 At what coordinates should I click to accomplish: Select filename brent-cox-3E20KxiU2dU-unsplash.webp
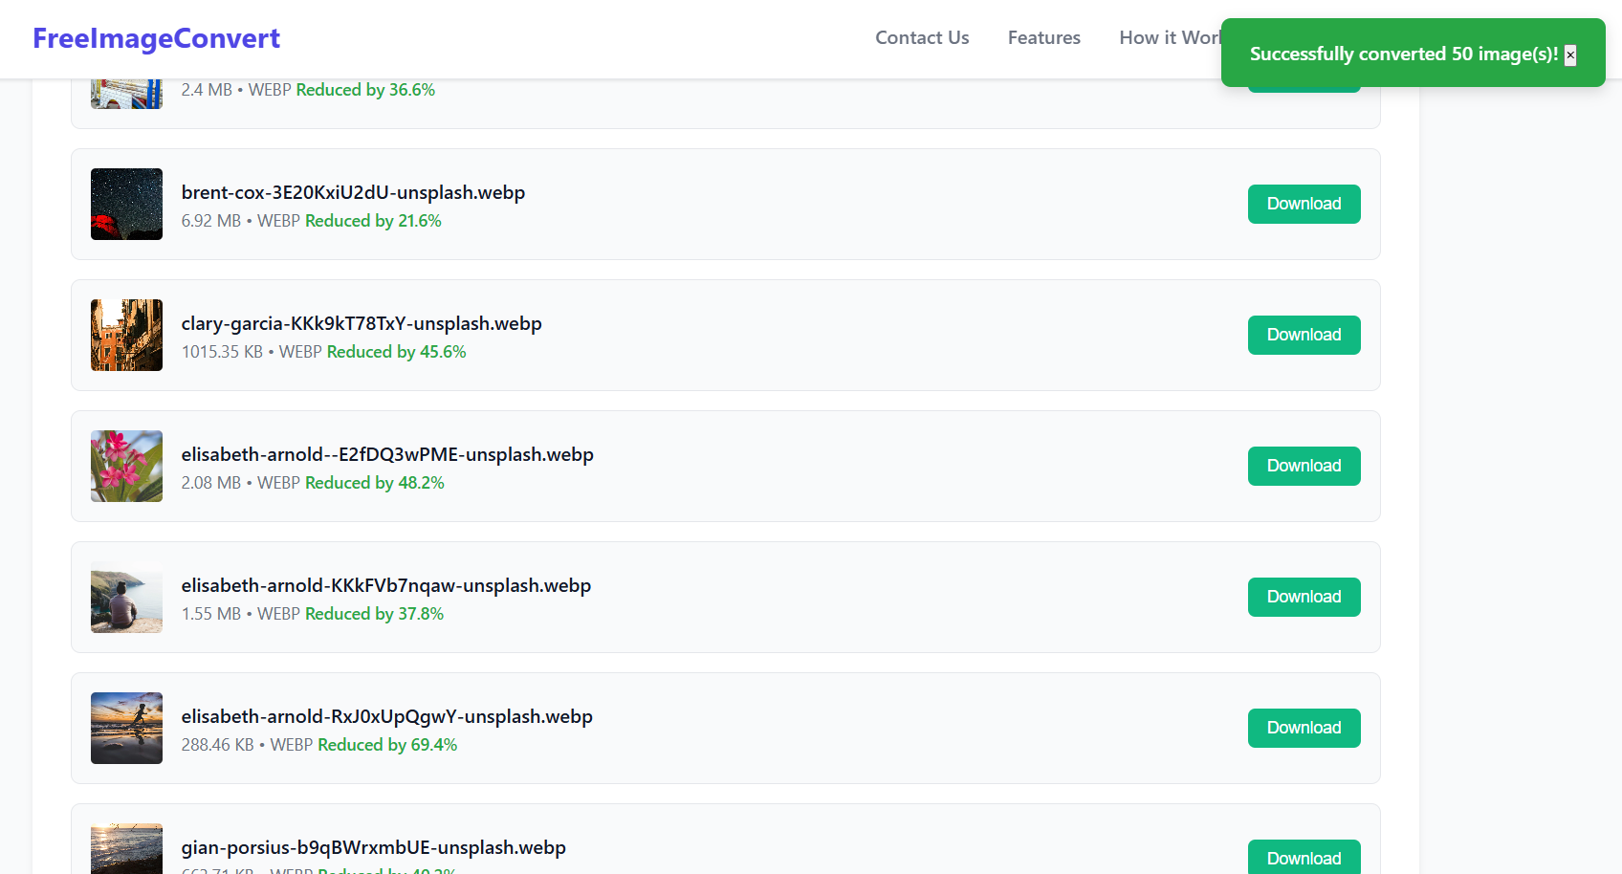(353, 192)
